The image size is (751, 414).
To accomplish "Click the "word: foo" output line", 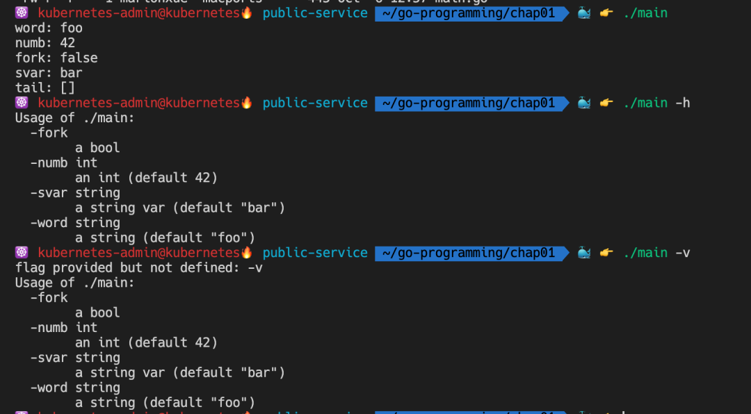I will [49, 28].
